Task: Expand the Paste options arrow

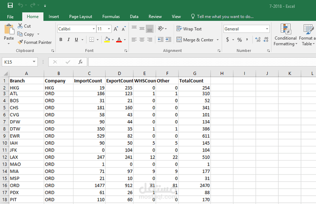Action: [x=9, y=43]
